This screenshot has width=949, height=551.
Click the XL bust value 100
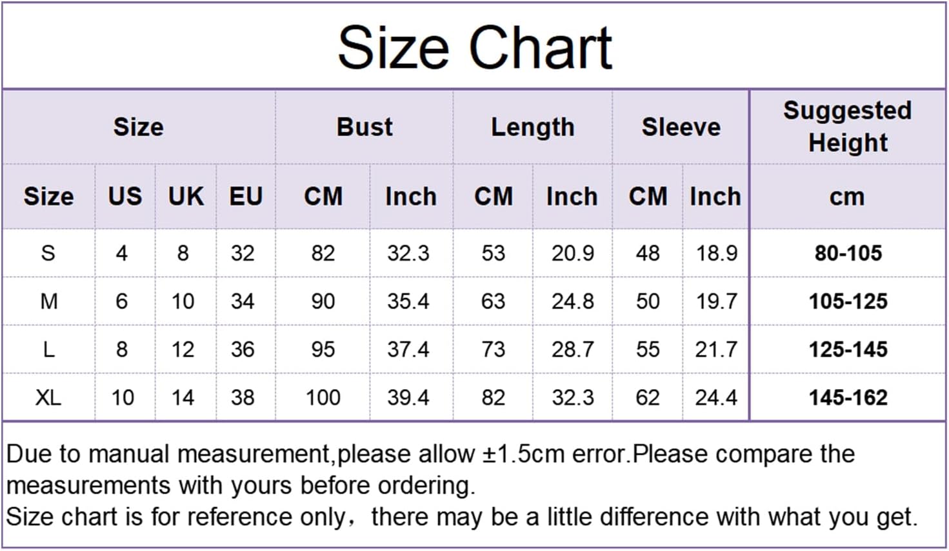(323, 397)
